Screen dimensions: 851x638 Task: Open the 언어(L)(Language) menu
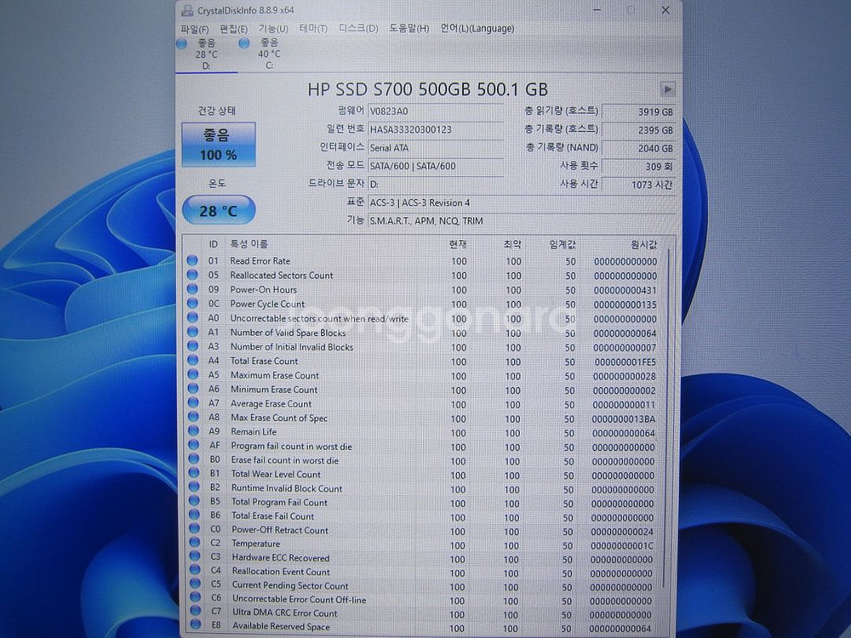click(x=477, y=28)
